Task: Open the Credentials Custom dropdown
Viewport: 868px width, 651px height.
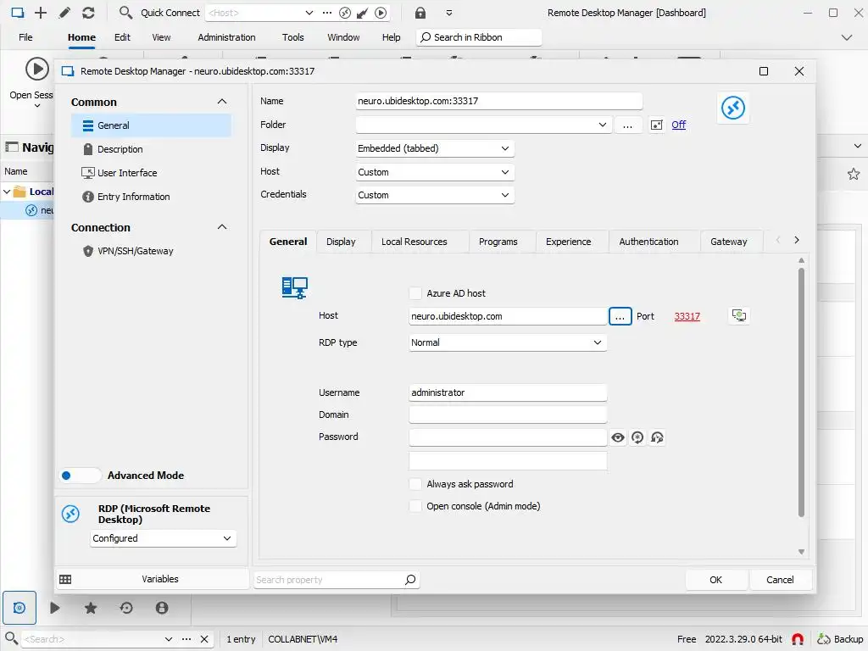Action: pyautogui.click(x=435, y=195)
